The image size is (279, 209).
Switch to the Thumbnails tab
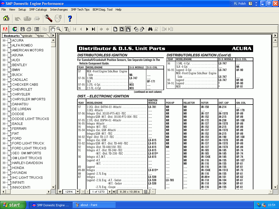(x=28, y=36)
